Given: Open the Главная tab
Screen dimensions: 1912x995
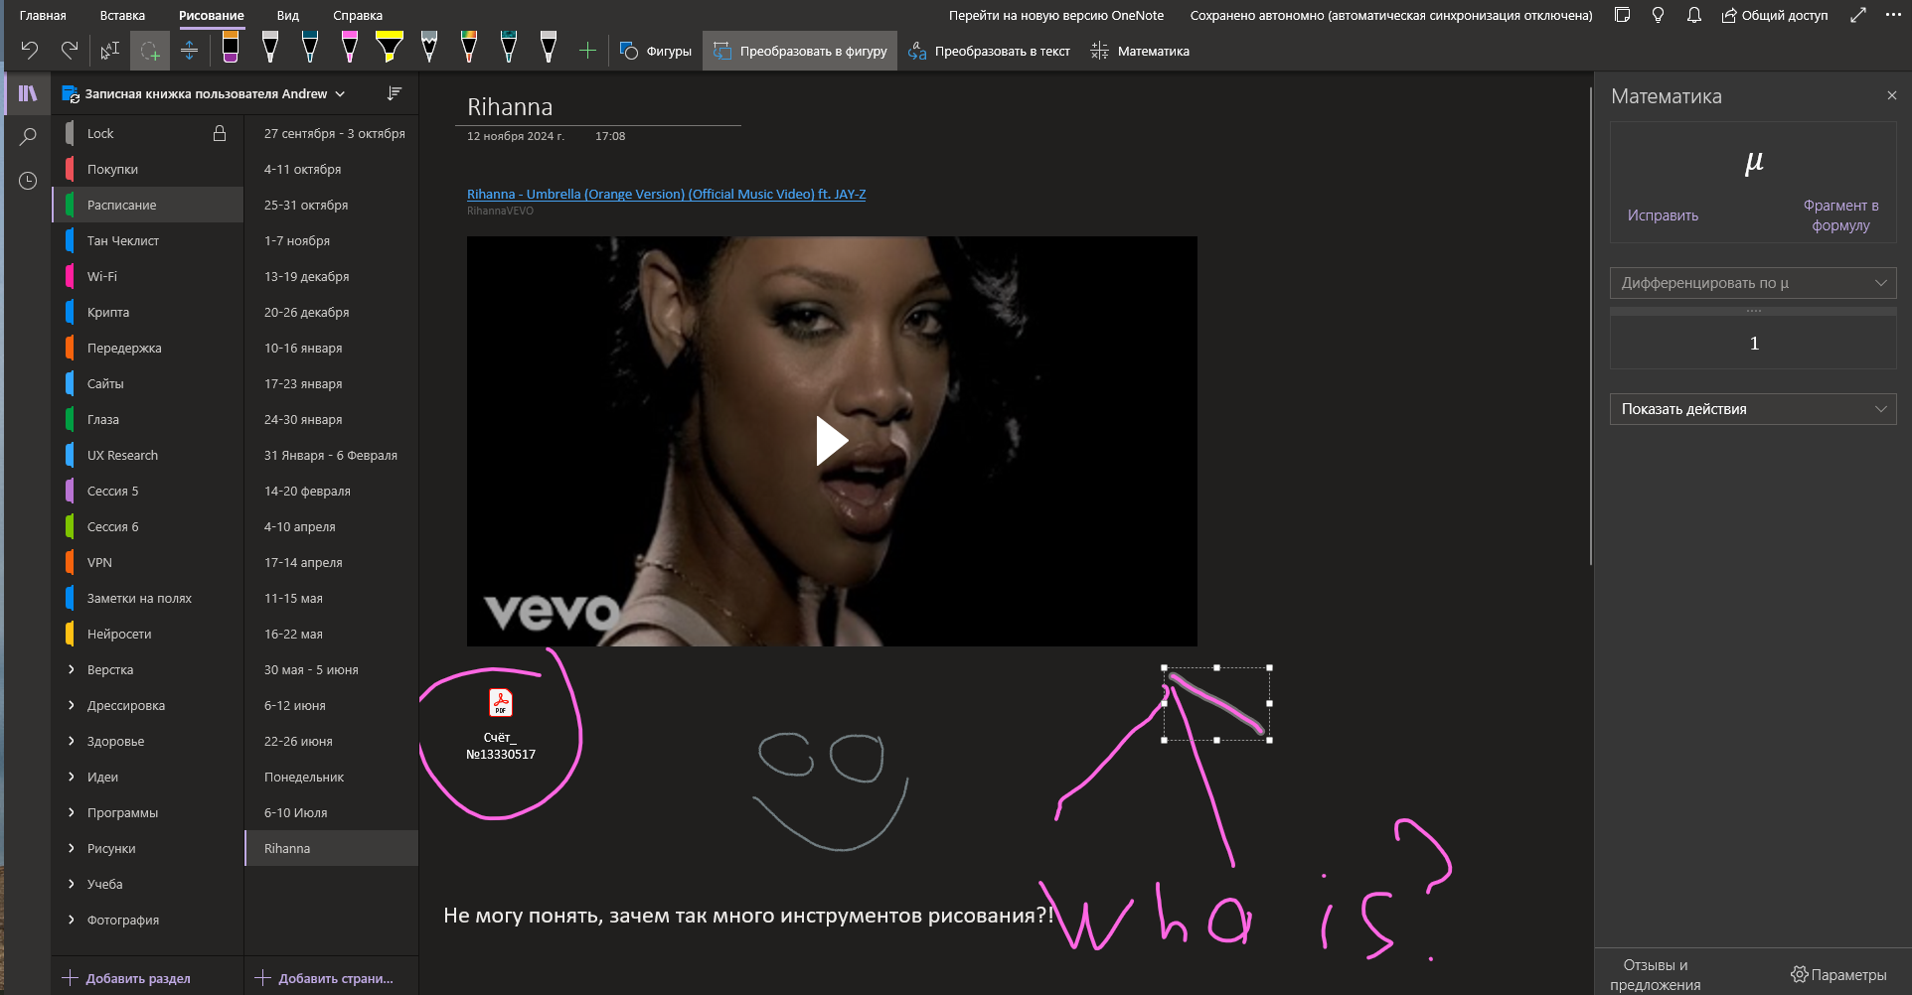Looking at the screenshot, I should [x=43, y=15].
